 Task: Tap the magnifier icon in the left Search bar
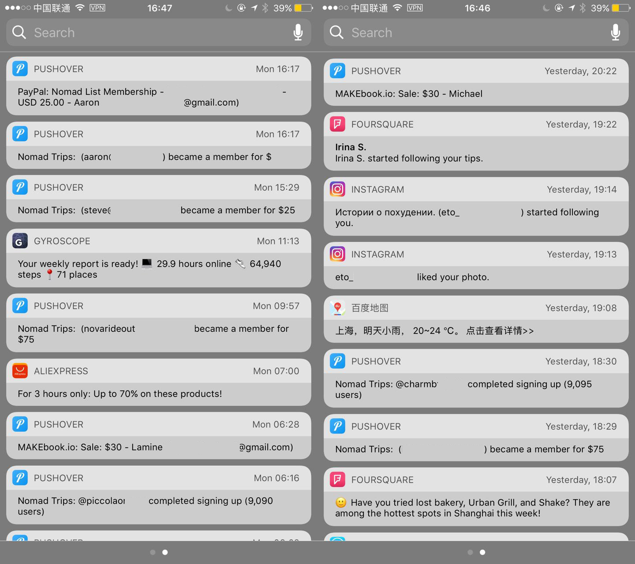[19, 32]
